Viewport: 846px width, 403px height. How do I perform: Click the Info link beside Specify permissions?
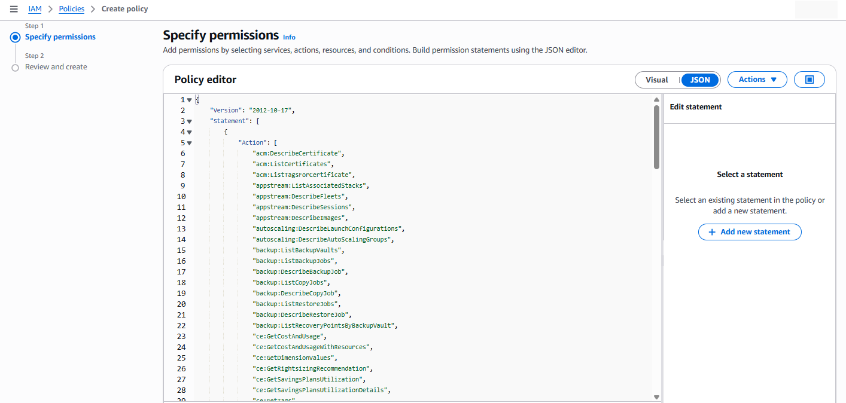coord(289,37)
